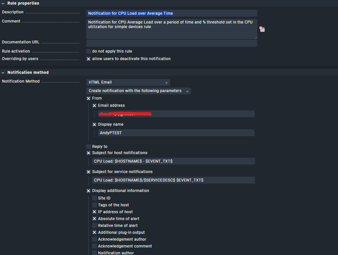Viewport: 338px width, 255px height.
Task: Toggle the From checkbox
Action: click(x=89, y=98)
